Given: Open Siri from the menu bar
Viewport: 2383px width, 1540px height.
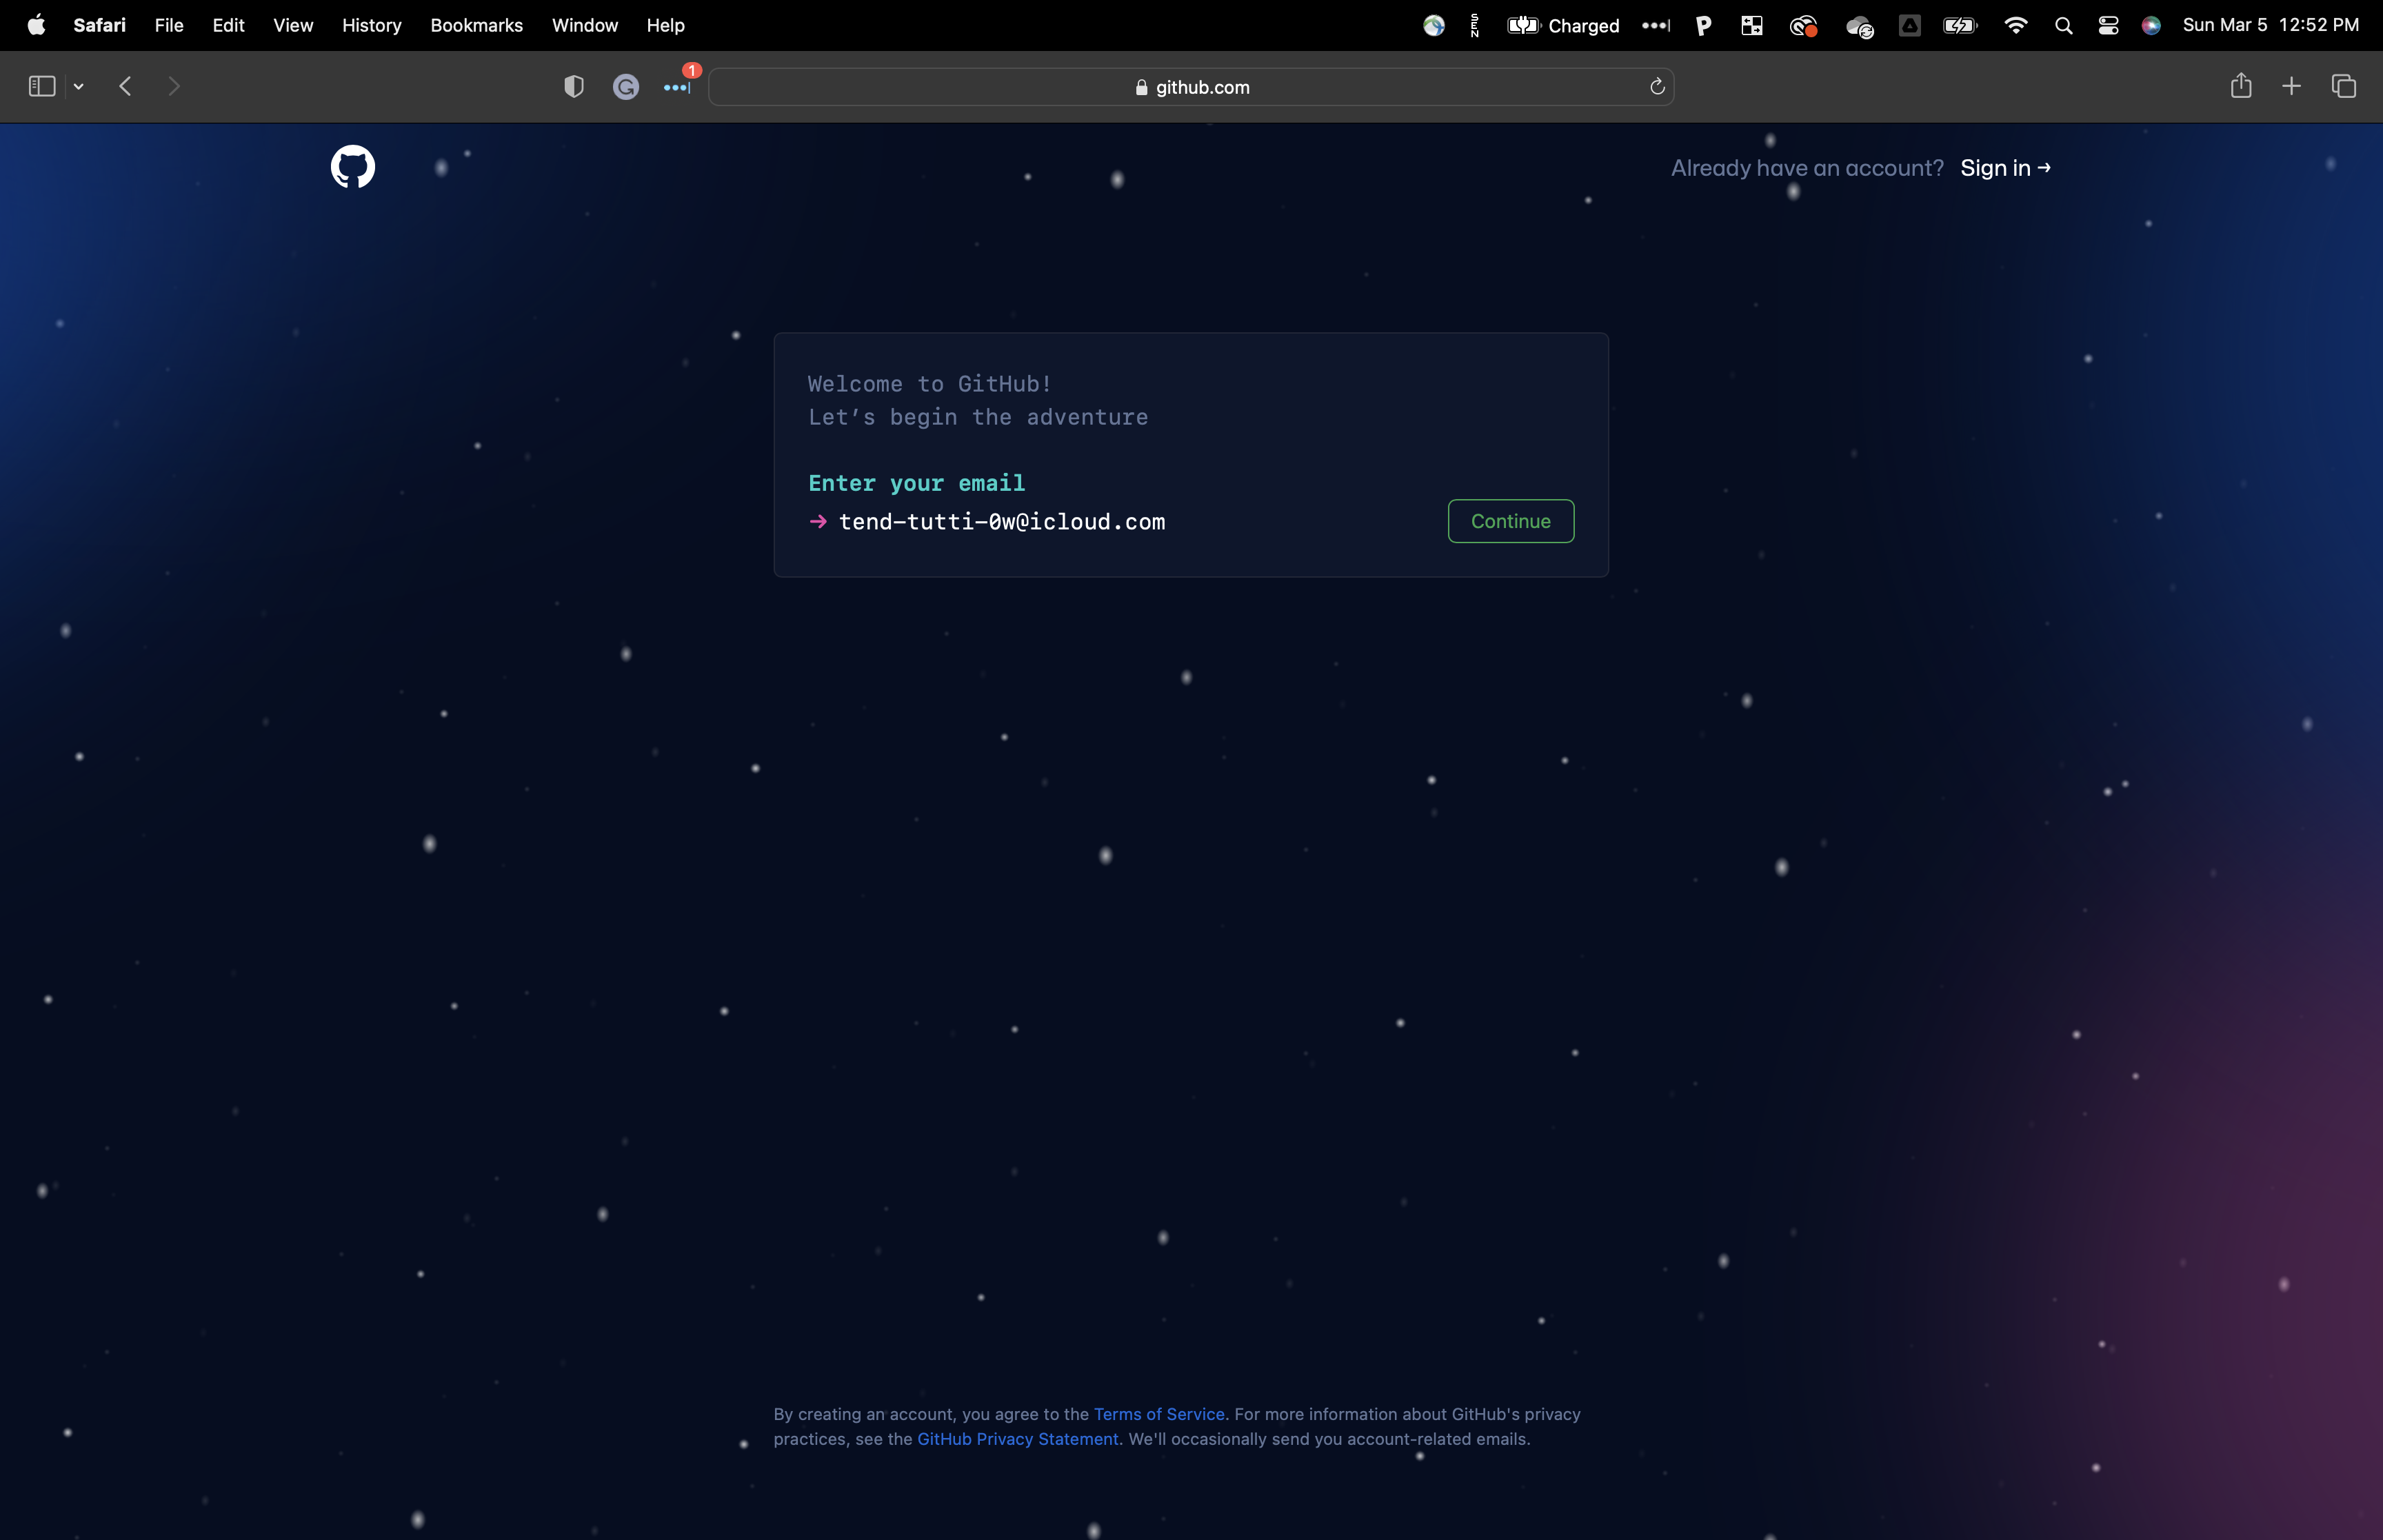Looking at the screenshot, I should pos(2151,26).
